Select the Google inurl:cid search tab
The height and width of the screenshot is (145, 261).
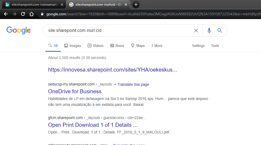tap(98, 5)
